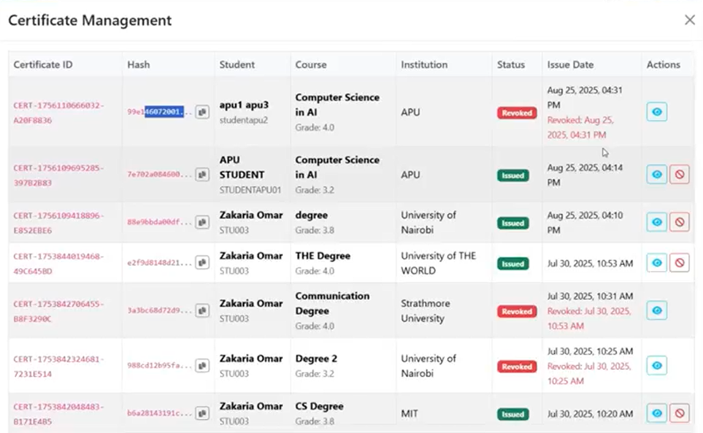View the CS Degree MIT certificate
Image resolution: width=703 pixels, height=433 pixels.
pyautogui.click(x=657, y=413)
